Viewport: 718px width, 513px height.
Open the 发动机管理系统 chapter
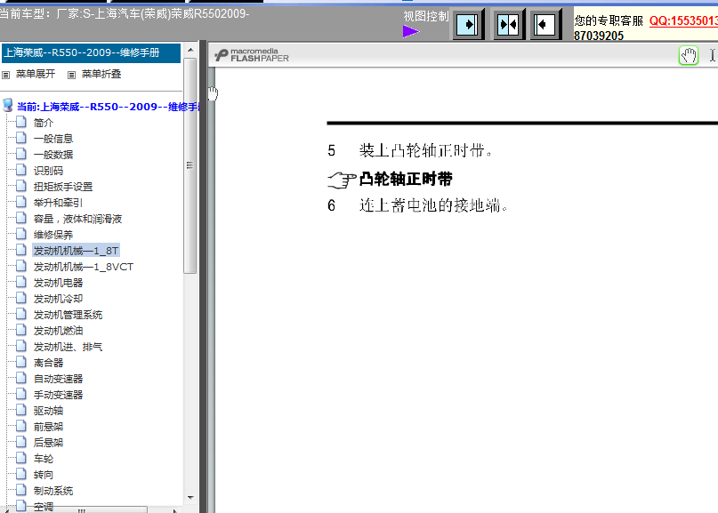(x=69, y=315)
